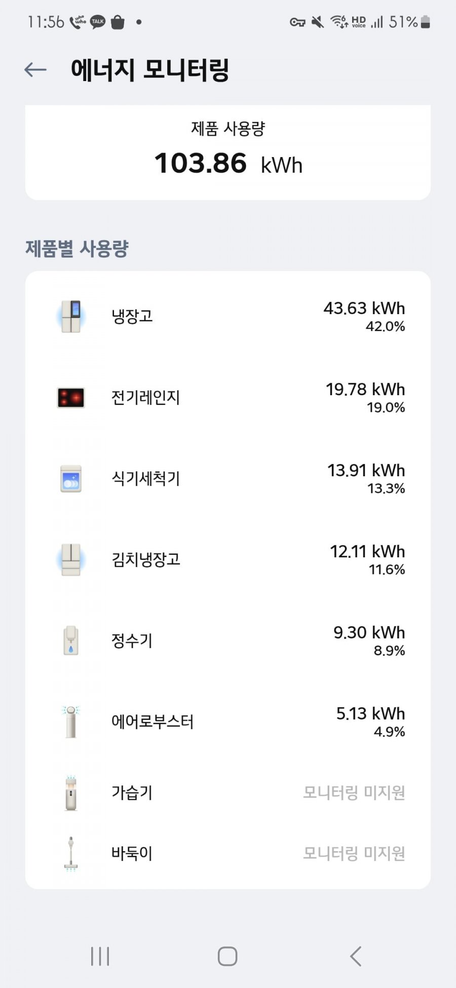Tap the 식기세척기 dishwasher icon
The image size is (456, 988).
pyautogui.click(x=71, y=479)
